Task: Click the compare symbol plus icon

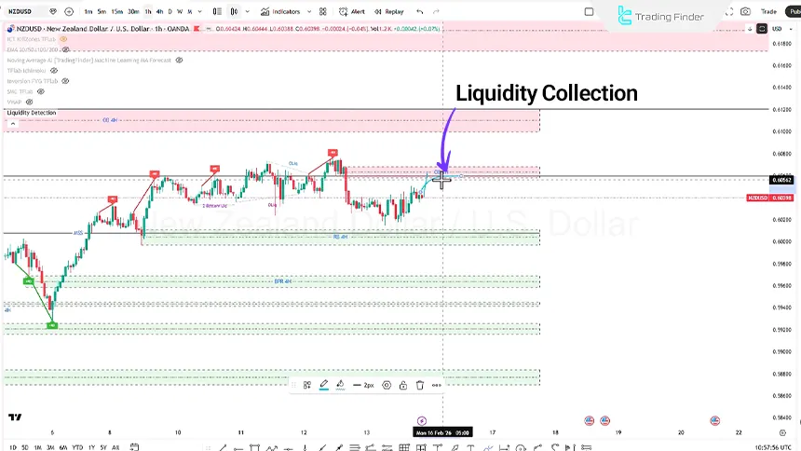Action: tap(69, 11)
